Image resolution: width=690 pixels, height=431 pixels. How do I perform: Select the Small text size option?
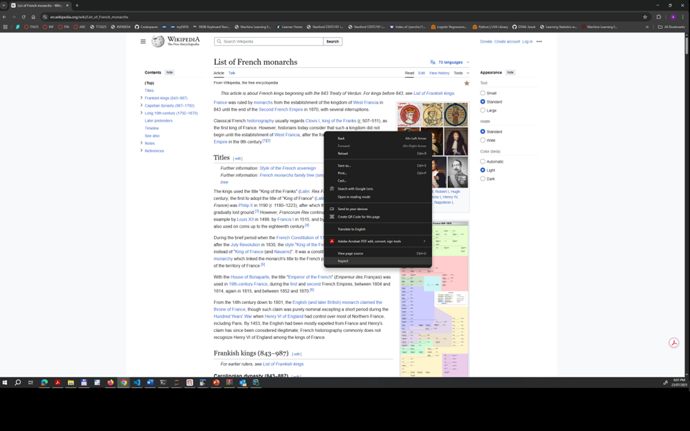click(483, 93)
